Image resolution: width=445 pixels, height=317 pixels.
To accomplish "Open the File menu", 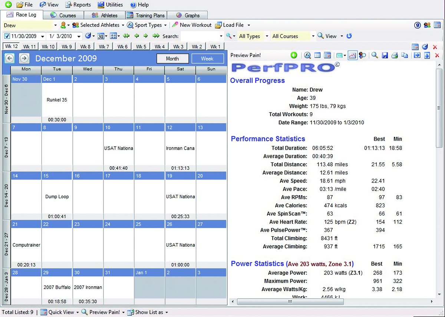I will (24, 5).
